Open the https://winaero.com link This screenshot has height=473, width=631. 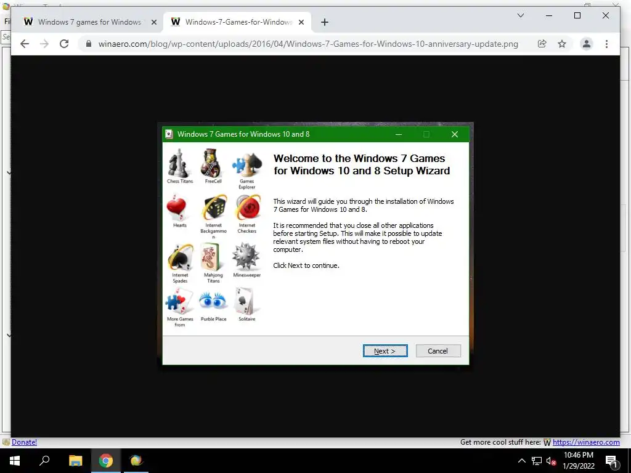coord(586,442)
